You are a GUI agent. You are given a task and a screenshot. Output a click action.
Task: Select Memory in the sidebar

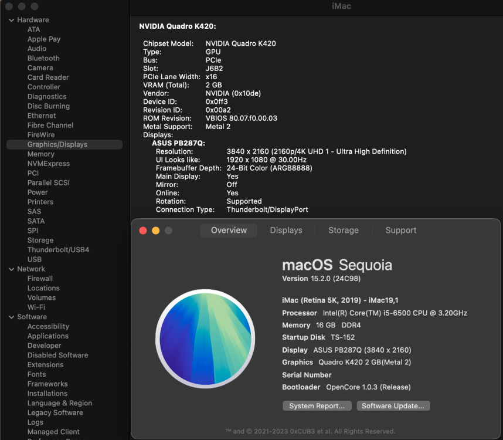coord(41,154)
